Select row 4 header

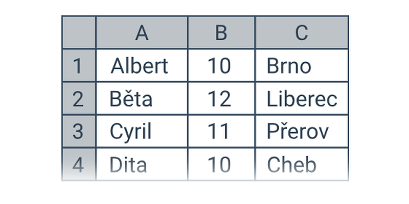(x=79, y=164)
